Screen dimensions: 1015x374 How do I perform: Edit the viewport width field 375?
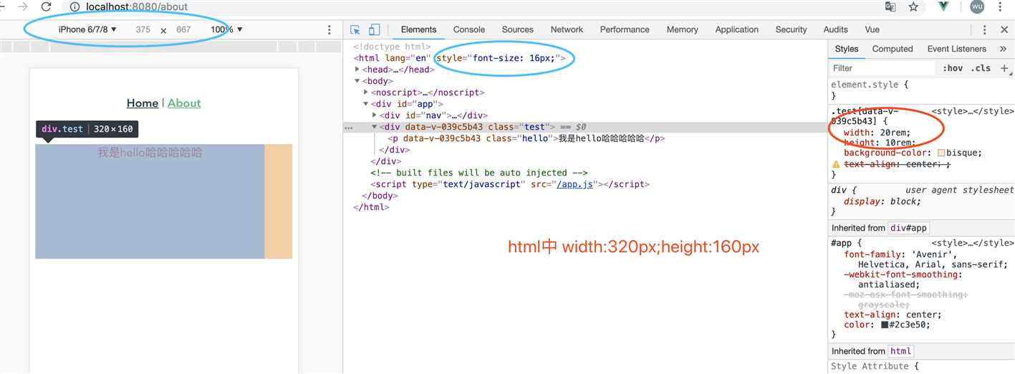pyautogui.click(x=143, y=30)
